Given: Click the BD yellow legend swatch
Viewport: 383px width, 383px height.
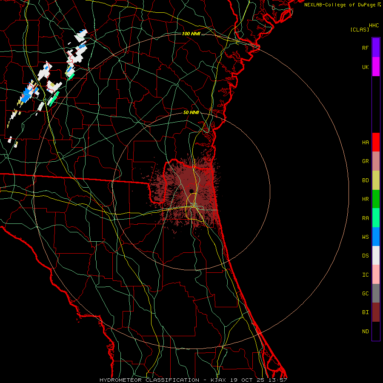Looking at the screenshot, I should (x=376, y=180).
